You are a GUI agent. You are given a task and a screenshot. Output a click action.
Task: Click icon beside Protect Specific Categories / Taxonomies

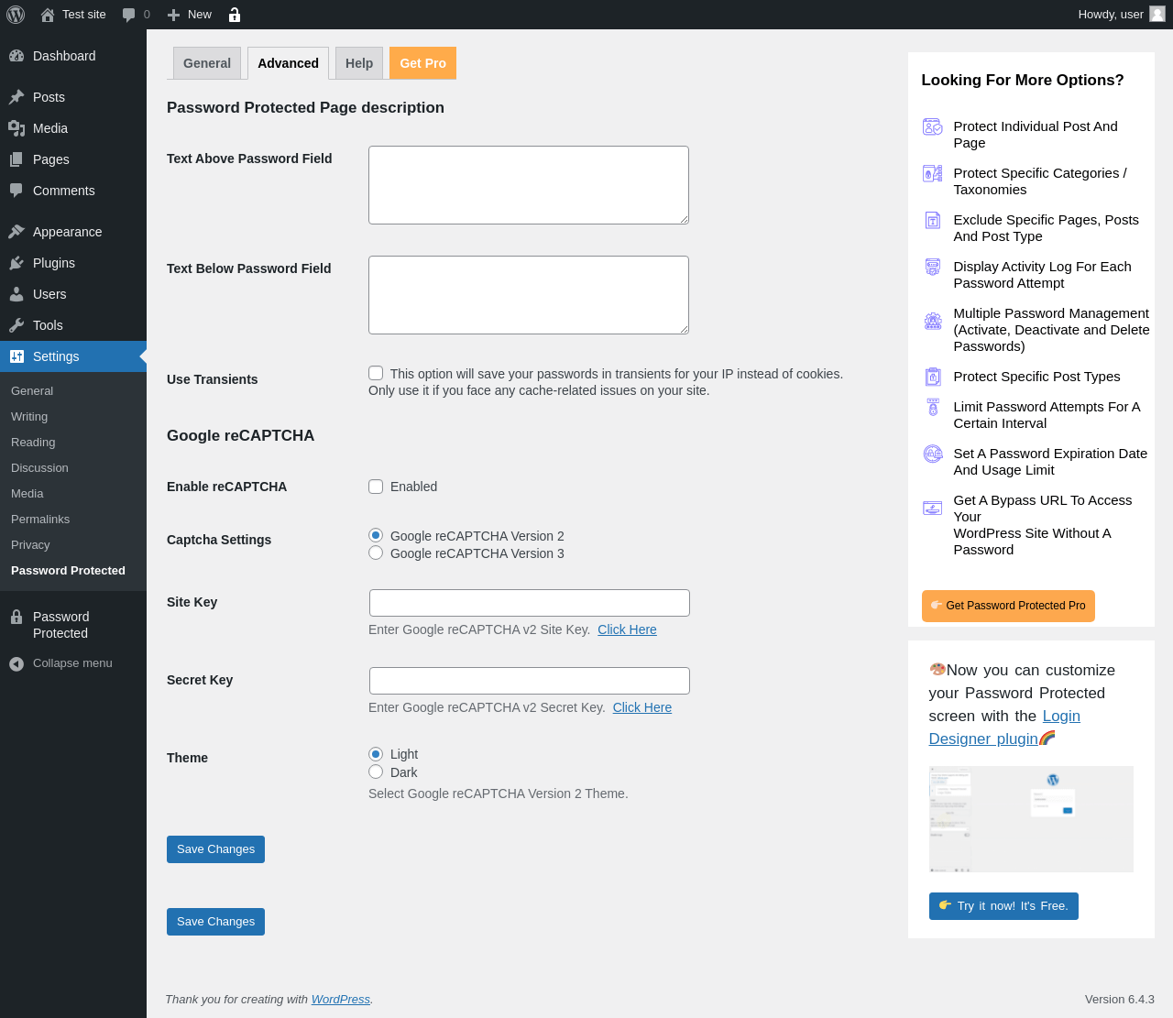tap(933, 174)
